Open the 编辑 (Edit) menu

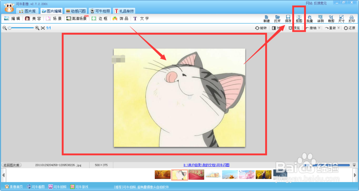click(x=12, y=19)
